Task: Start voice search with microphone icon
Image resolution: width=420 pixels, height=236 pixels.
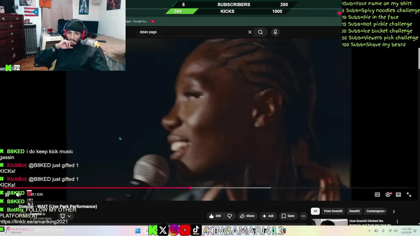Action: pos(275,32)
